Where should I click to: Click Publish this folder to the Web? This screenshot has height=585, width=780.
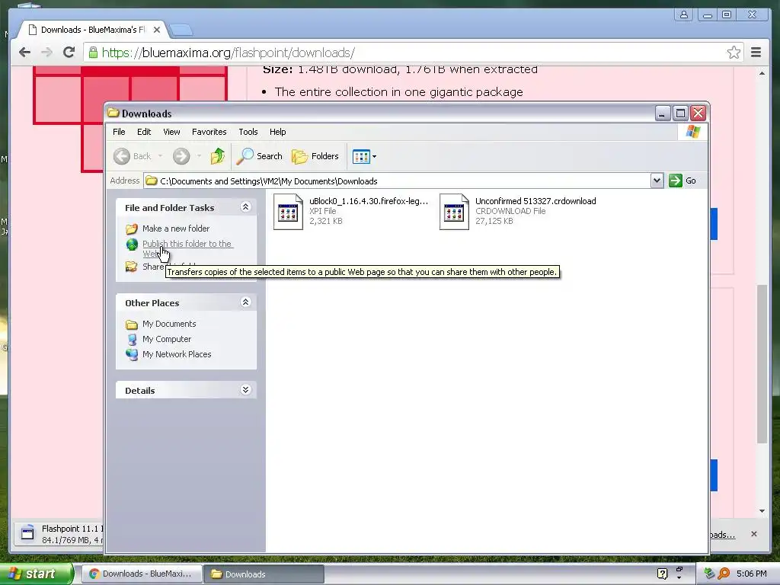point(187,248)
